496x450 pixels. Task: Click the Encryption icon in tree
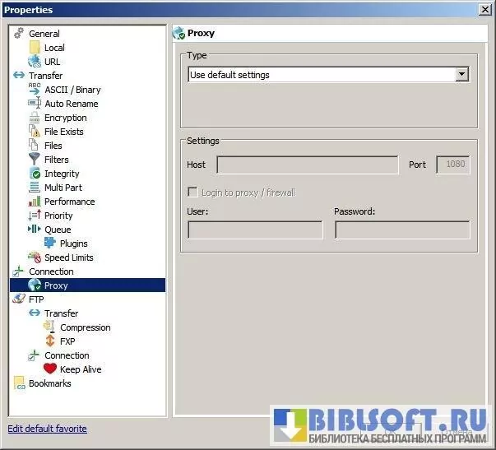(x=35, y=118)
